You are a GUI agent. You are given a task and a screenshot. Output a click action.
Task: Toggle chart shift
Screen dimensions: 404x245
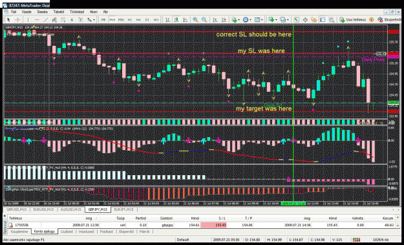pos(224,20)
